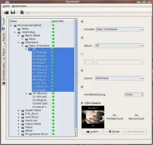Viewport: 153px width, 145px height.
Task: Click the No Backpicture placeholder
Action: 136,117
